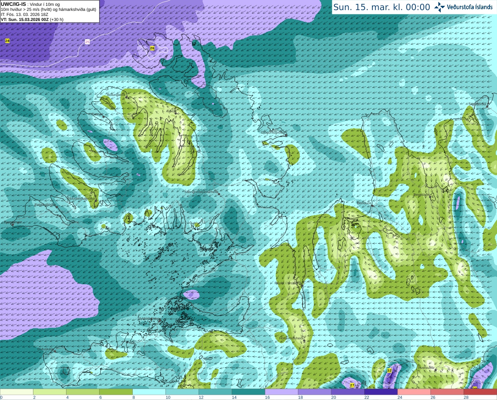The height and width of the screenshot is (400, 497).
Task: Click the 2–4 m/s legend swatch
Action: click(x=50, y=392)
